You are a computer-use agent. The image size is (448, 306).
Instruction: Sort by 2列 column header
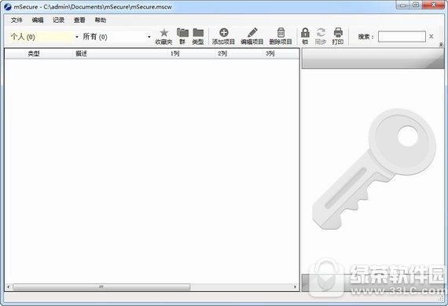coord(222,53)
